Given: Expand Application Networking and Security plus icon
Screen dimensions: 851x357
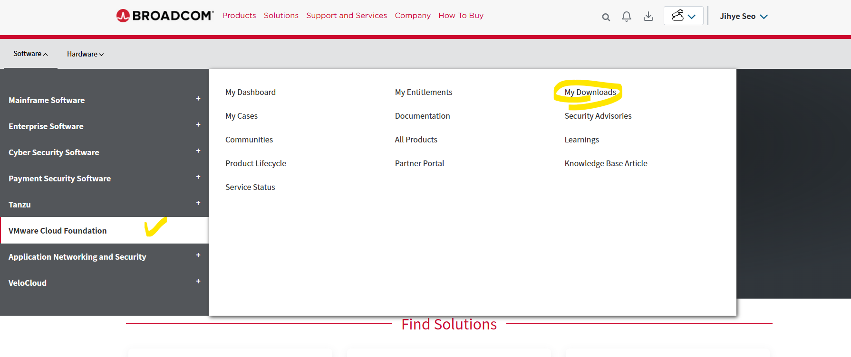Looking at the screenshot, I should tap(198, 255).
